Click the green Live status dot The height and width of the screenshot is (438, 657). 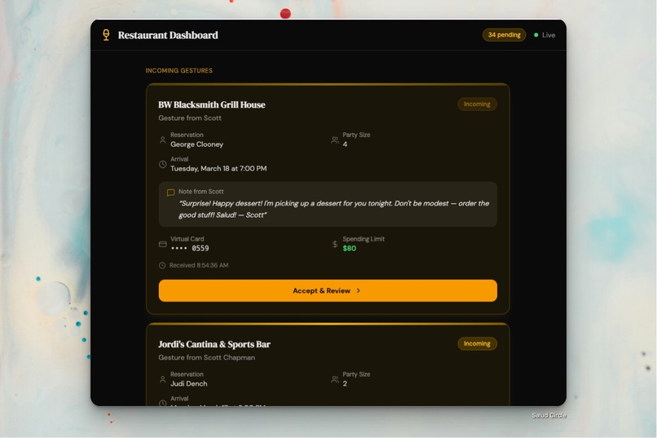[536, 35]
